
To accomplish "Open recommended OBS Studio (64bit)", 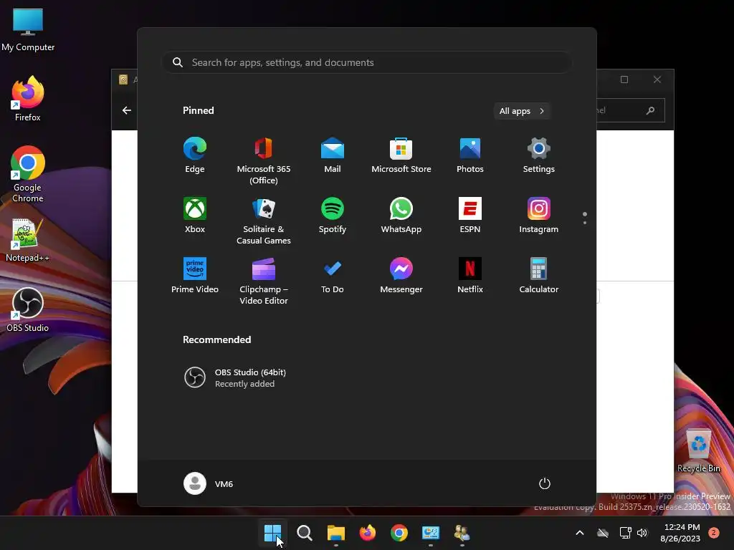I will [234, 377].
